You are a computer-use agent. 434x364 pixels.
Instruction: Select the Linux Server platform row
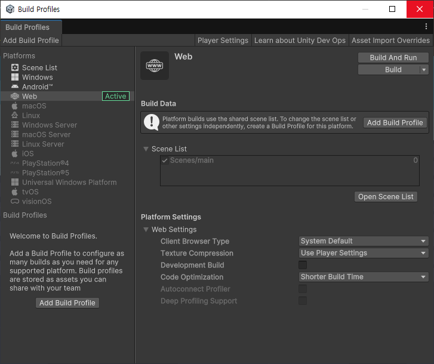click(x=67, y=144)
